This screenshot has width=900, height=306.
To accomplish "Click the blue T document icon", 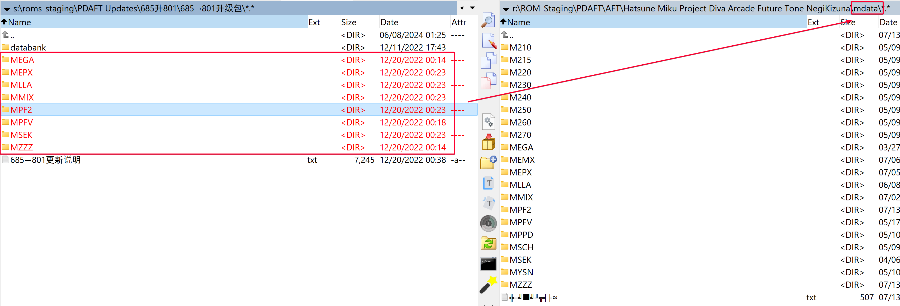I will (489, 183).
